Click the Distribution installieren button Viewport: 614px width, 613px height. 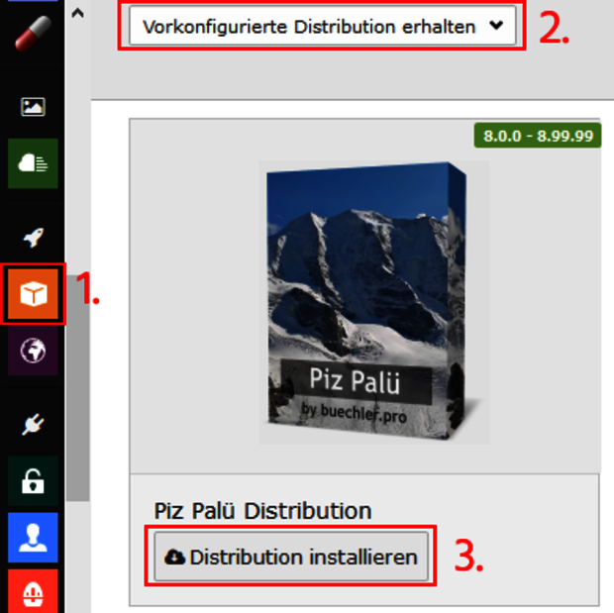pyautogui.click(x=291, y=557)
